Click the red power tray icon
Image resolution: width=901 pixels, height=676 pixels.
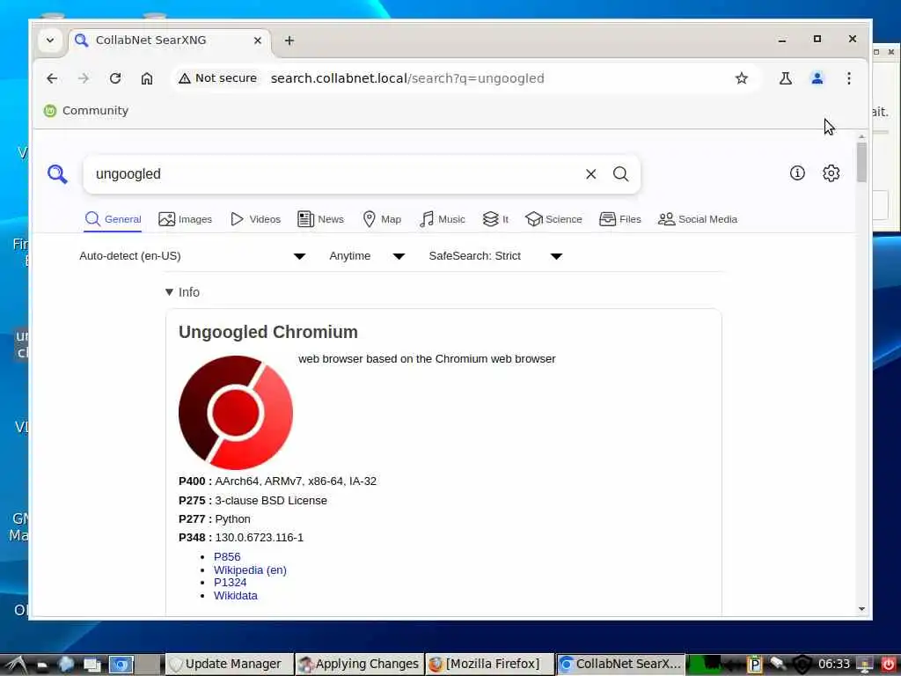tap(888, 664)
